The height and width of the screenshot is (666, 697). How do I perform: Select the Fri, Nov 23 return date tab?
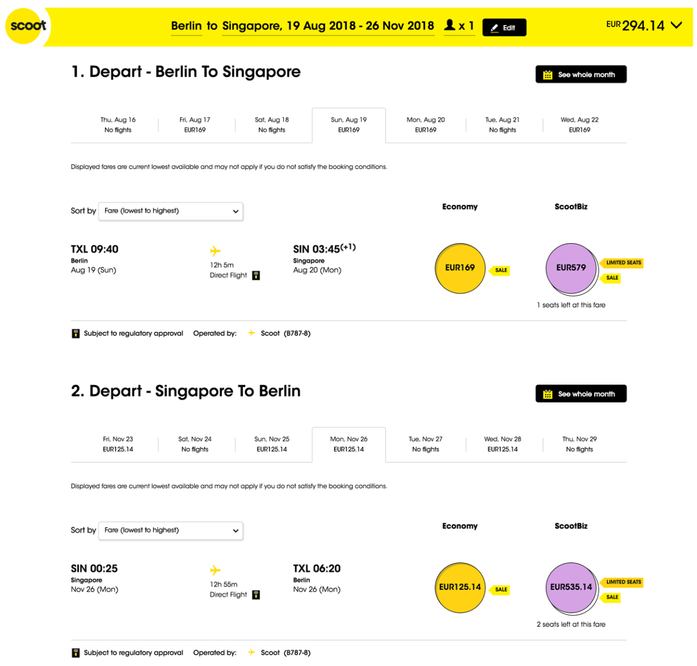(x=118, y=444)
